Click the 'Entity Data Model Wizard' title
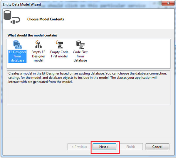 tap(22, 4)
